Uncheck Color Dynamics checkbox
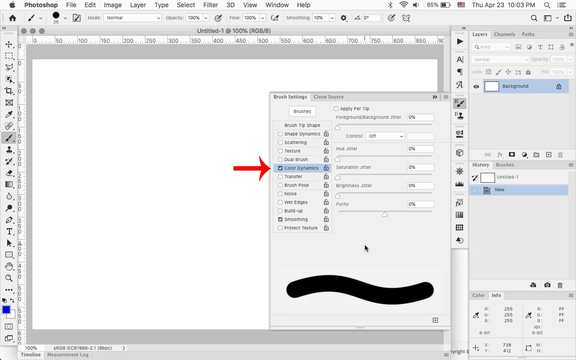Screen dimensions: 576x360 [x=280, y=168]
